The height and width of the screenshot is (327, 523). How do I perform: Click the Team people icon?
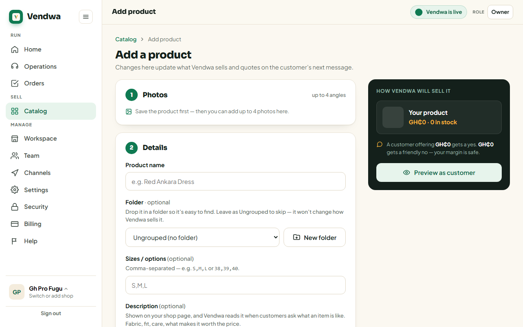tap(15, 156)
